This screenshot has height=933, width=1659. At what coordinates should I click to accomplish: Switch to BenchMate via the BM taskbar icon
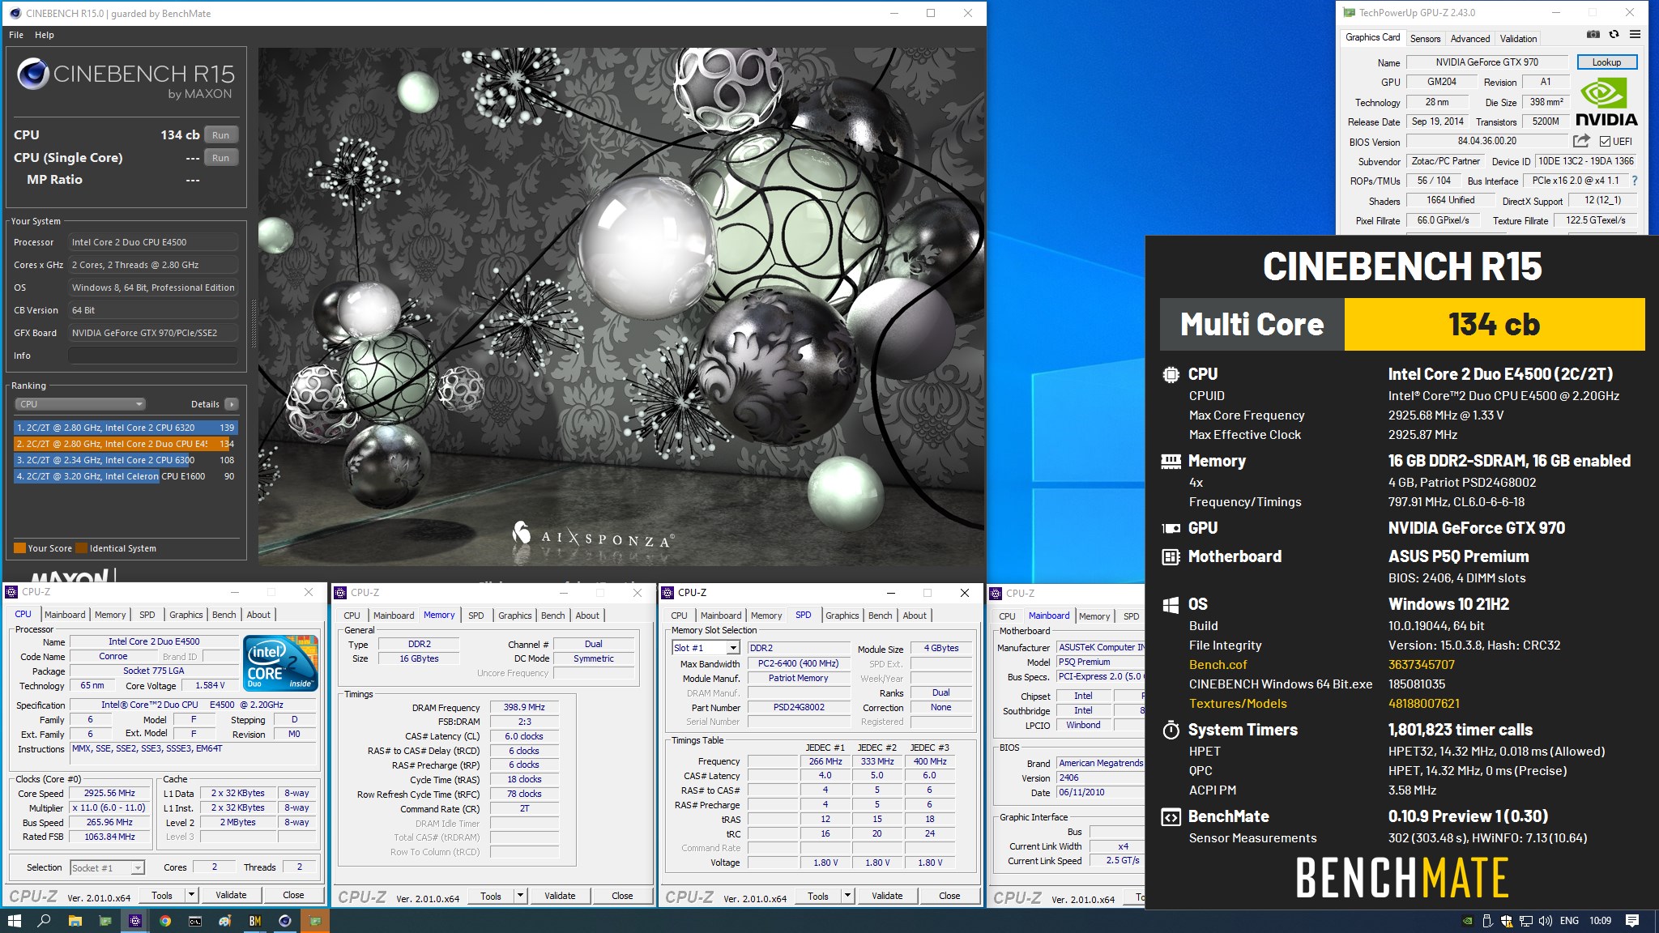255,921
